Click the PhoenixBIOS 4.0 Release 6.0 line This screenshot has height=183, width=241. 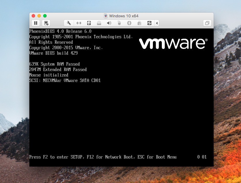pyautogui.click(x=60, y=31)
